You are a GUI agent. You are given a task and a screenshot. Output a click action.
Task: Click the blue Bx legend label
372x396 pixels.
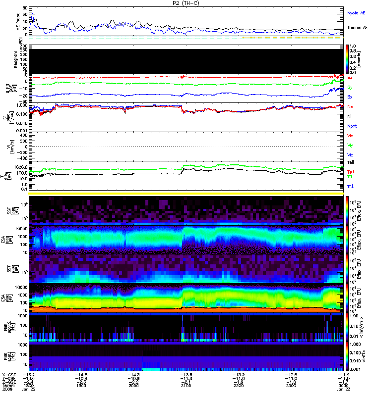pos(350,97)
